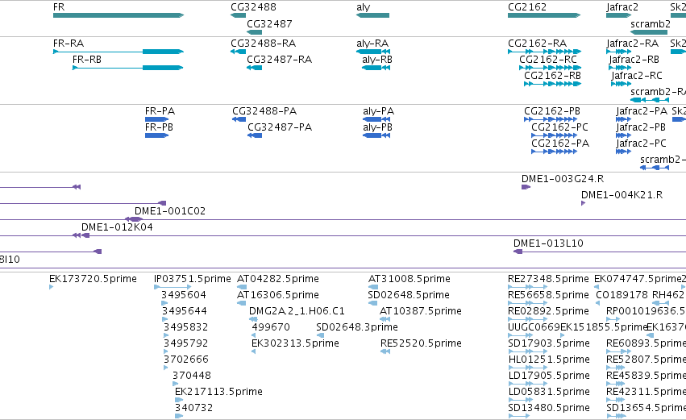Viewport: 686px width, 420px height.
Task: Open clone DME1-003G24.R
Action: click(562, 179)
